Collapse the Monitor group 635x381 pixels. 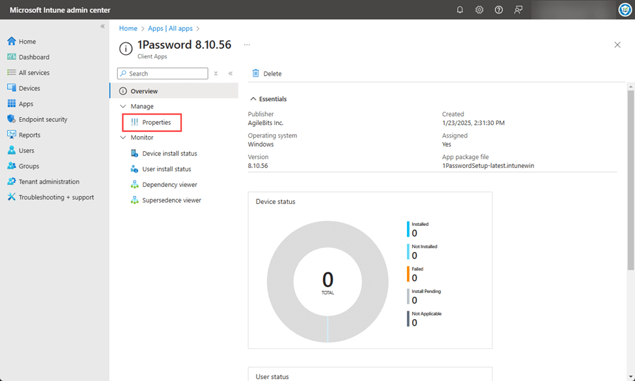pos(124,137)
